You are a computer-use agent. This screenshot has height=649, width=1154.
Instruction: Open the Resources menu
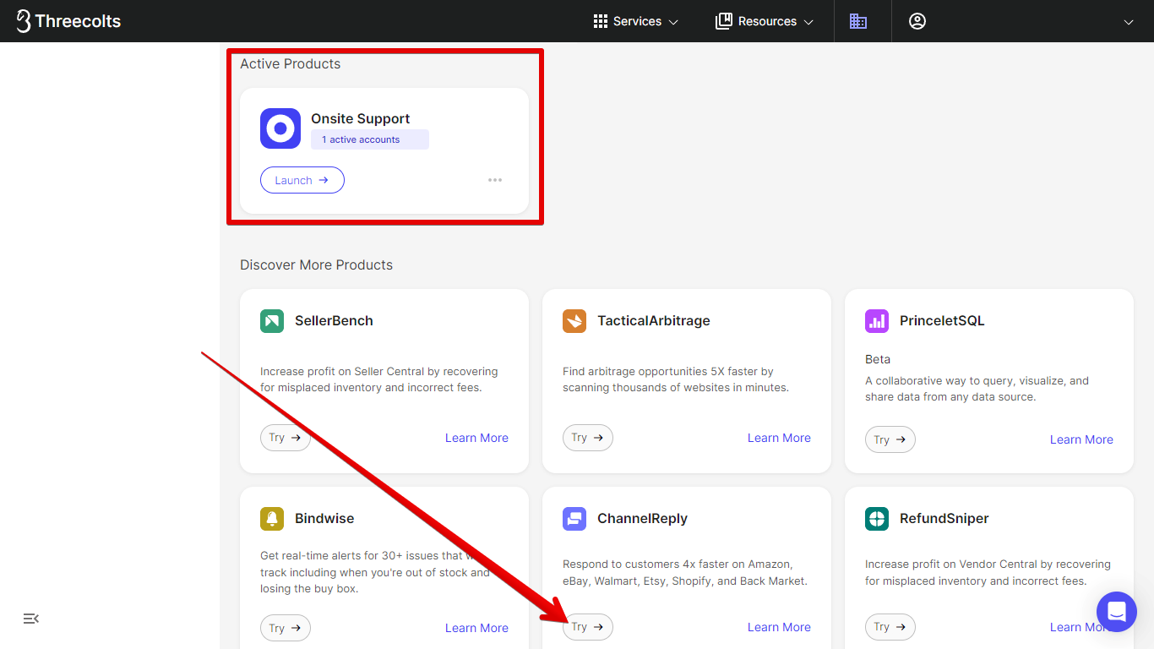click(x=765, y=21)
